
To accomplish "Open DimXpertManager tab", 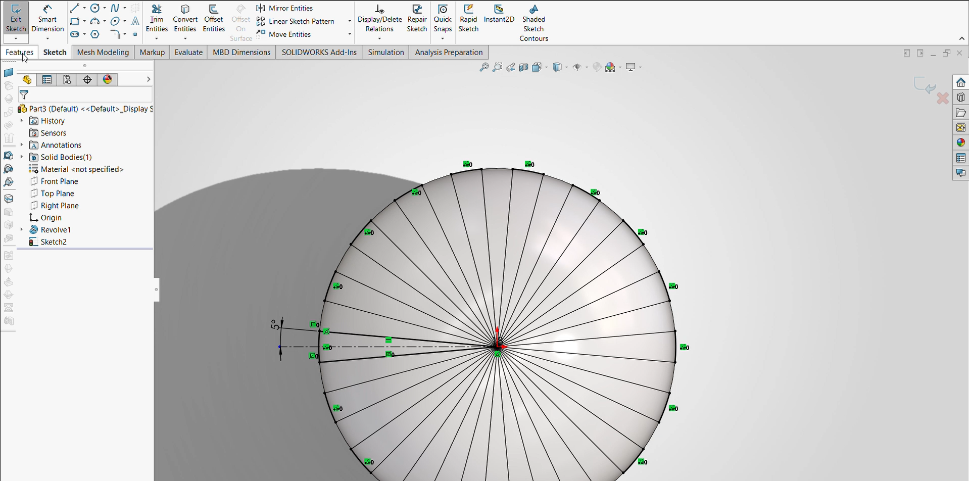I will point(87,79).
